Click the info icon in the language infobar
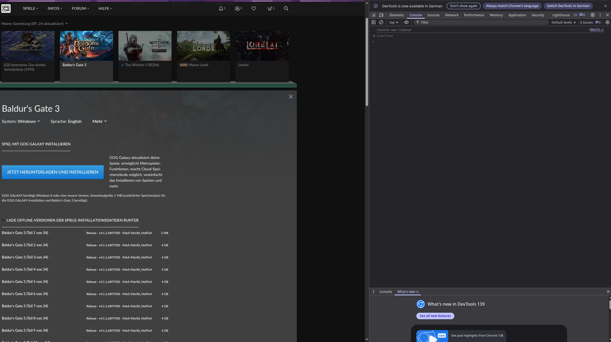This screenshot has width=611, height=342. (376, 6)
